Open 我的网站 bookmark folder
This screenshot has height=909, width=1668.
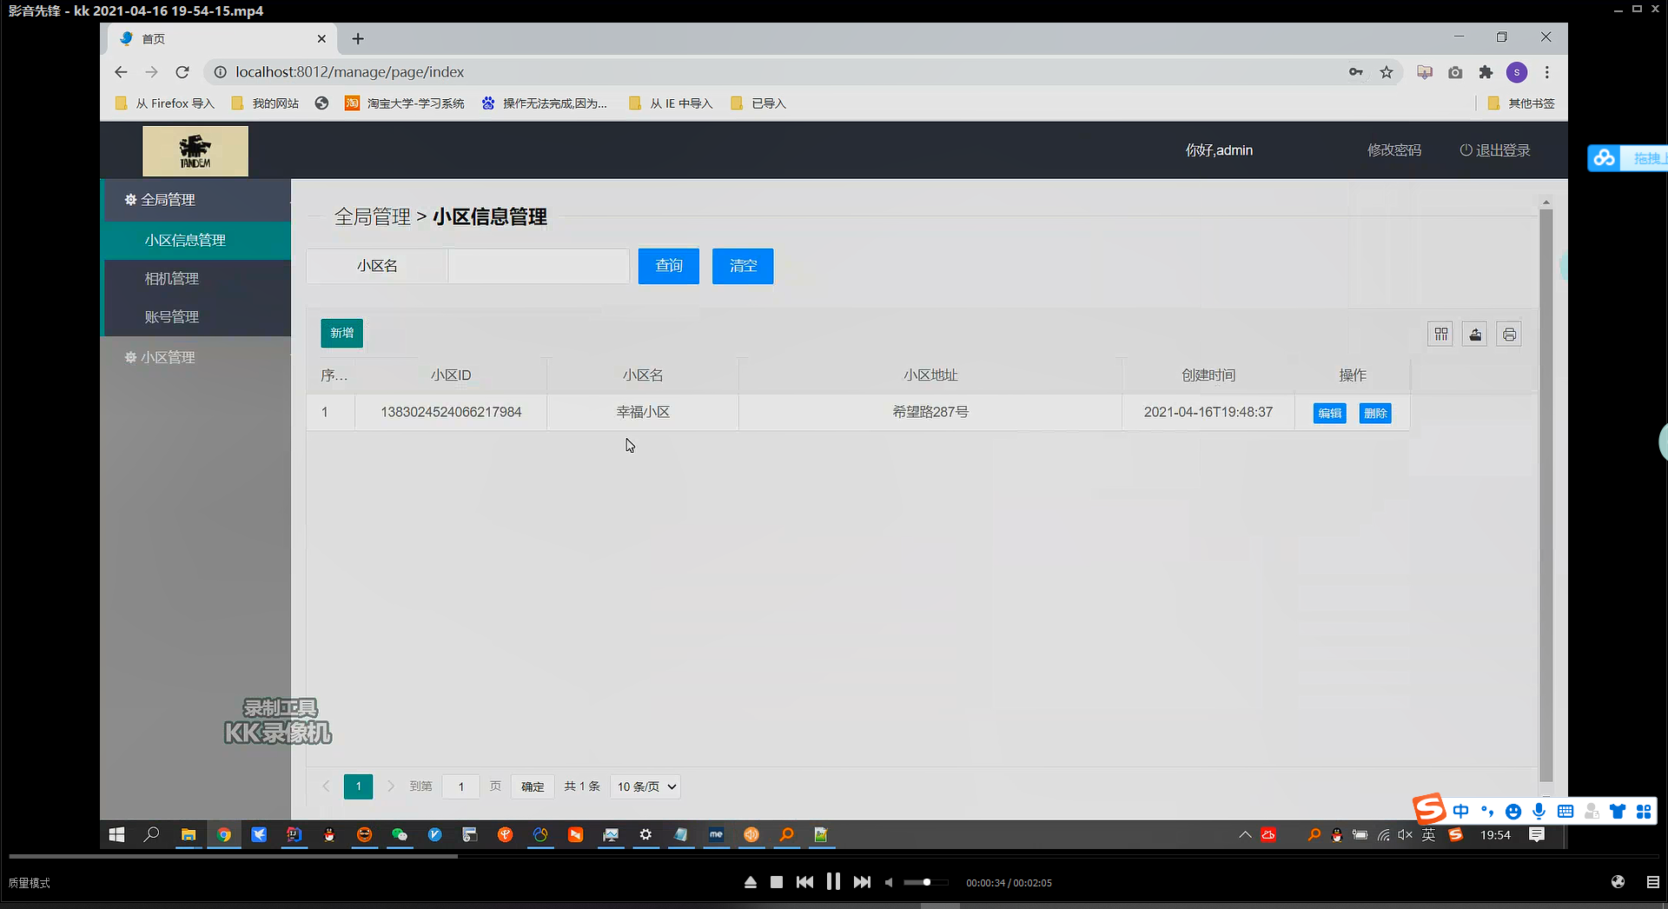click(265, 103)
